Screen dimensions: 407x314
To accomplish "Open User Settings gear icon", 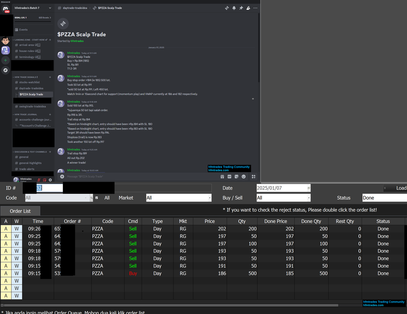I will (x=50, y=180).
